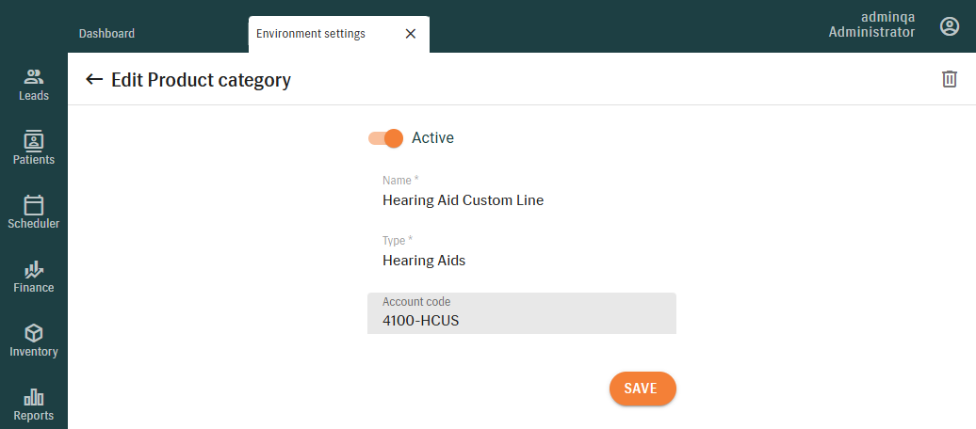Toggle the Active switch off
The height and width of the screenshot is (429, 976).
(x=386, y=138)
